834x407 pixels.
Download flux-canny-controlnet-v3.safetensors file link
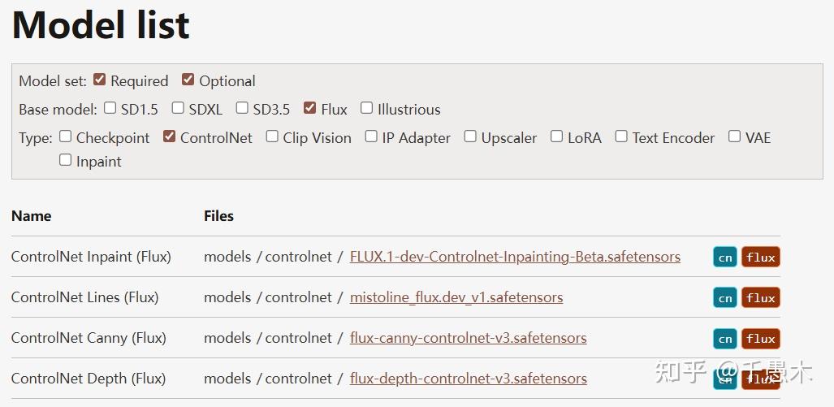coord(468,338)
